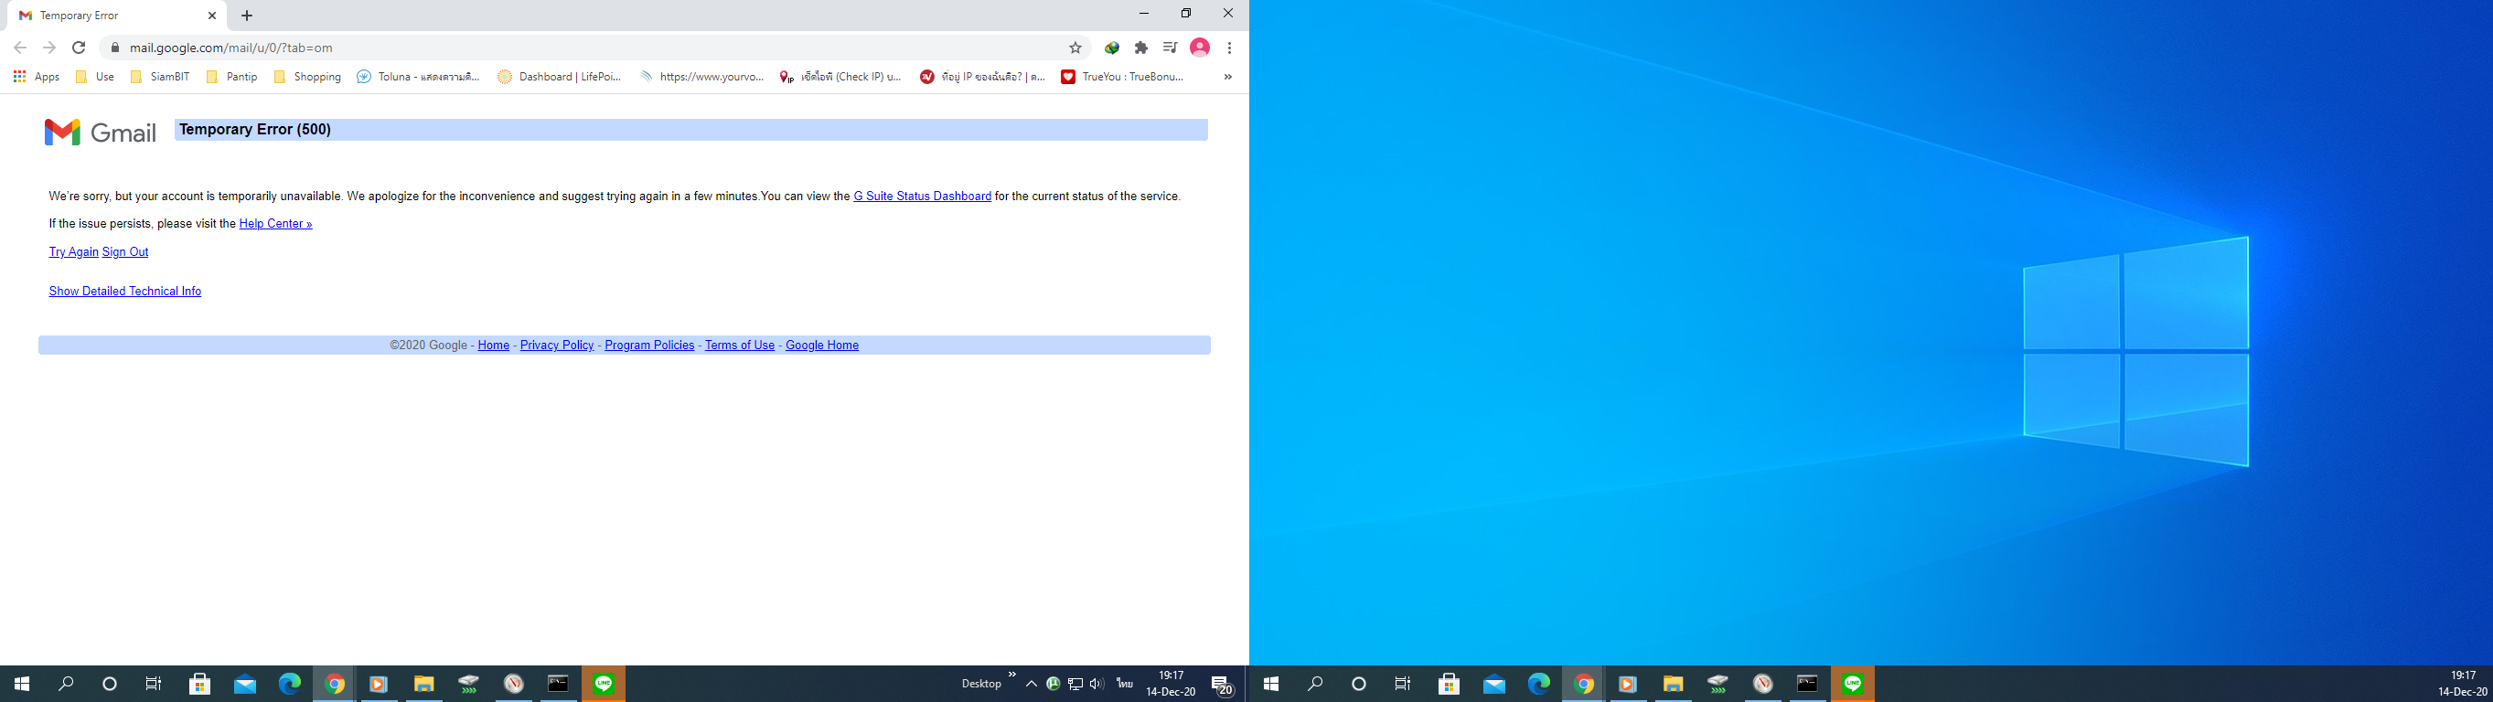This screenshot has height=702, width=2493.
Task: Open the Command Prompt on the Chrome-side taskbar
Action: (559, 684)
